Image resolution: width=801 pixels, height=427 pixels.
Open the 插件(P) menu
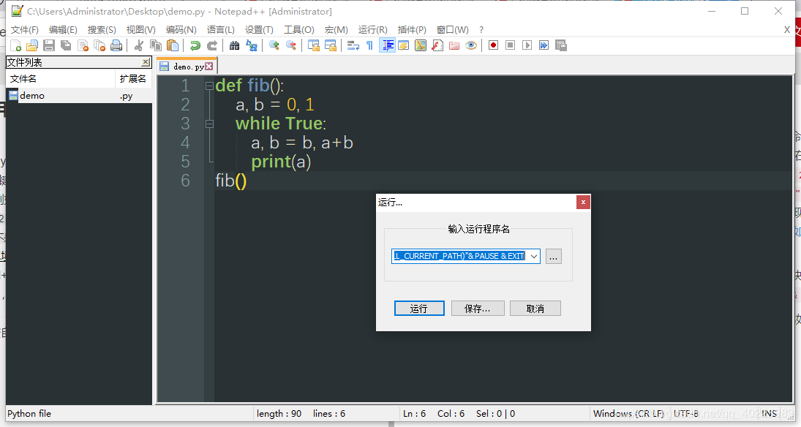412,30
